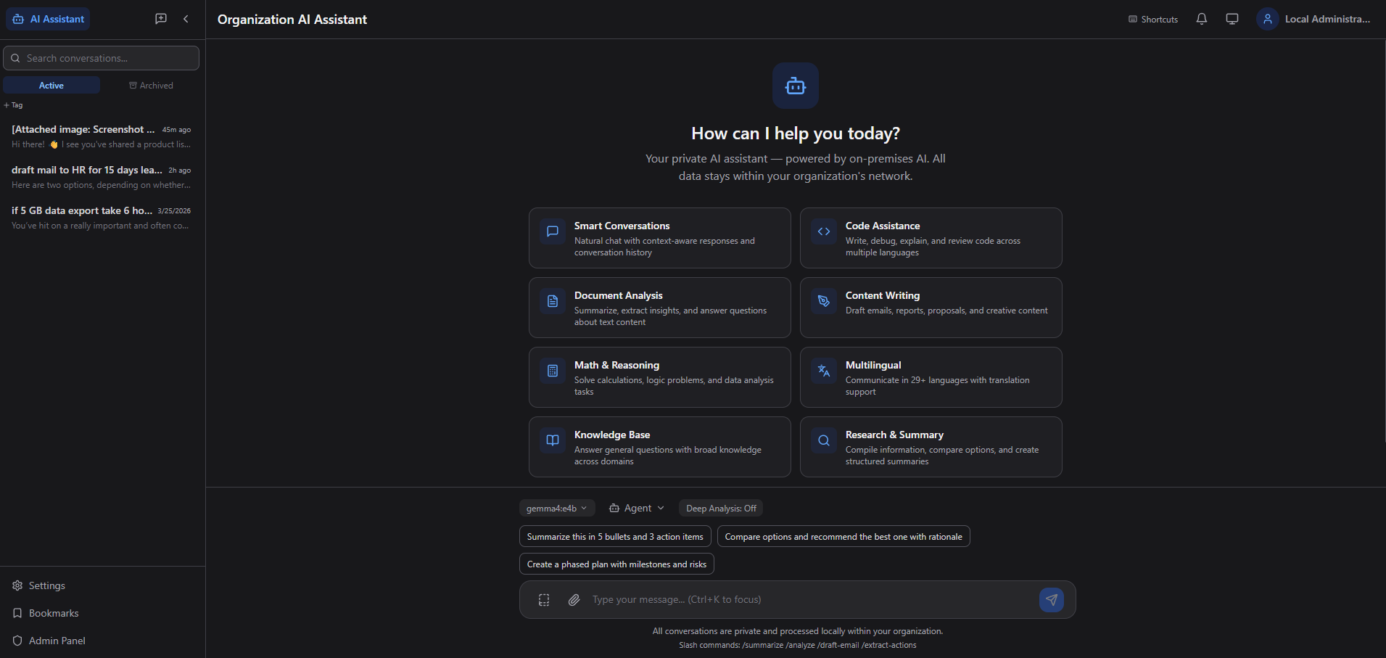Add a tag filter using + Tag
Screen dimensions: 1386x658
point(14,105)
